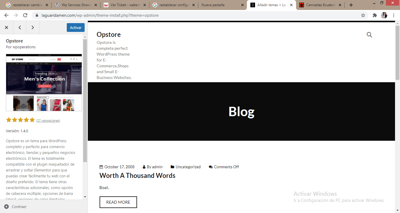The image size is (400, 213).
Task: Close the Nueva pestaña tab
Action: (x=242, y=5)
